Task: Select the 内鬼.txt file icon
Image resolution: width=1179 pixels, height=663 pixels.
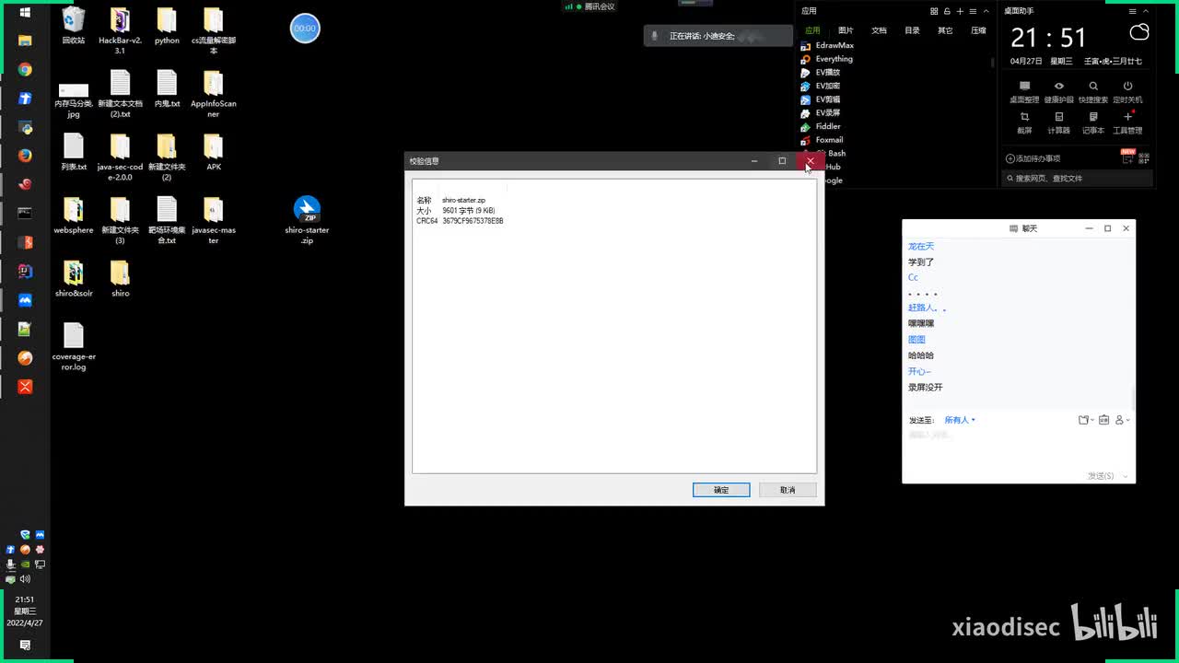Action: (x=167, y=88)
